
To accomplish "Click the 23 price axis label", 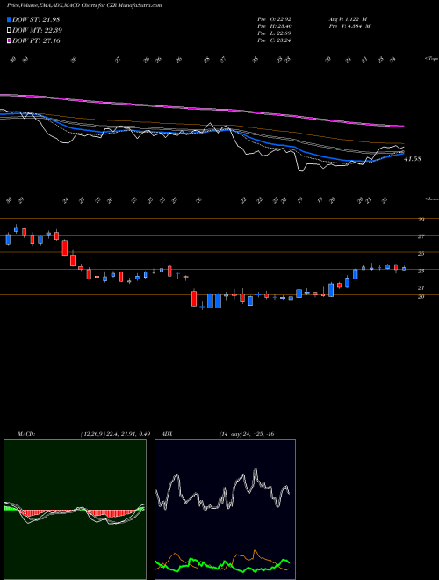I will [x=421, y=271].
